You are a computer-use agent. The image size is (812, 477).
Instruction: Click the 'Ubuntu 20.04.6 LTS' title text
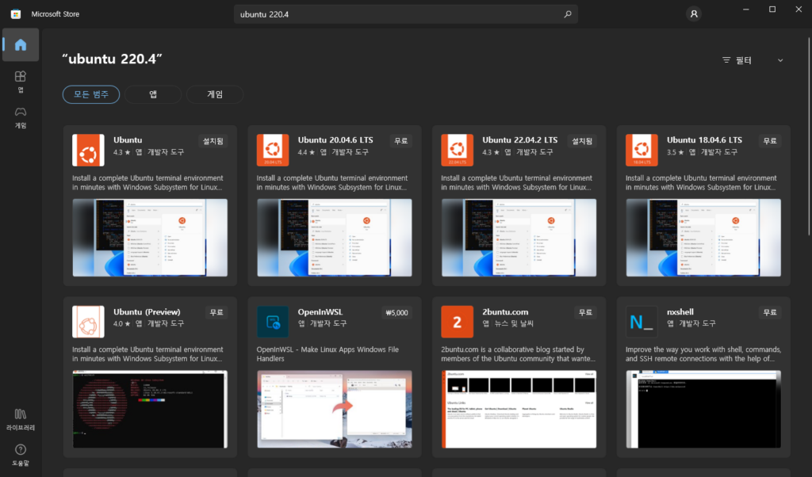point(335,140)
